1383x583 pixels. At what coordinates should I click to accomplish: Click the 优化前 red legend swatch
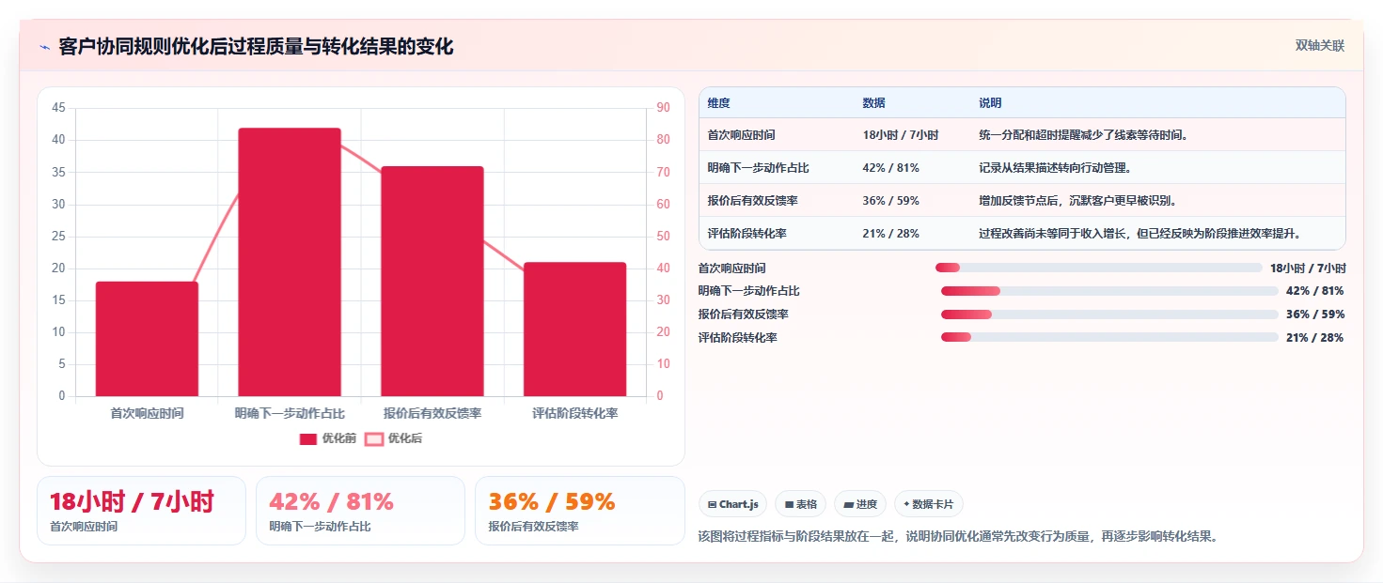308,438
